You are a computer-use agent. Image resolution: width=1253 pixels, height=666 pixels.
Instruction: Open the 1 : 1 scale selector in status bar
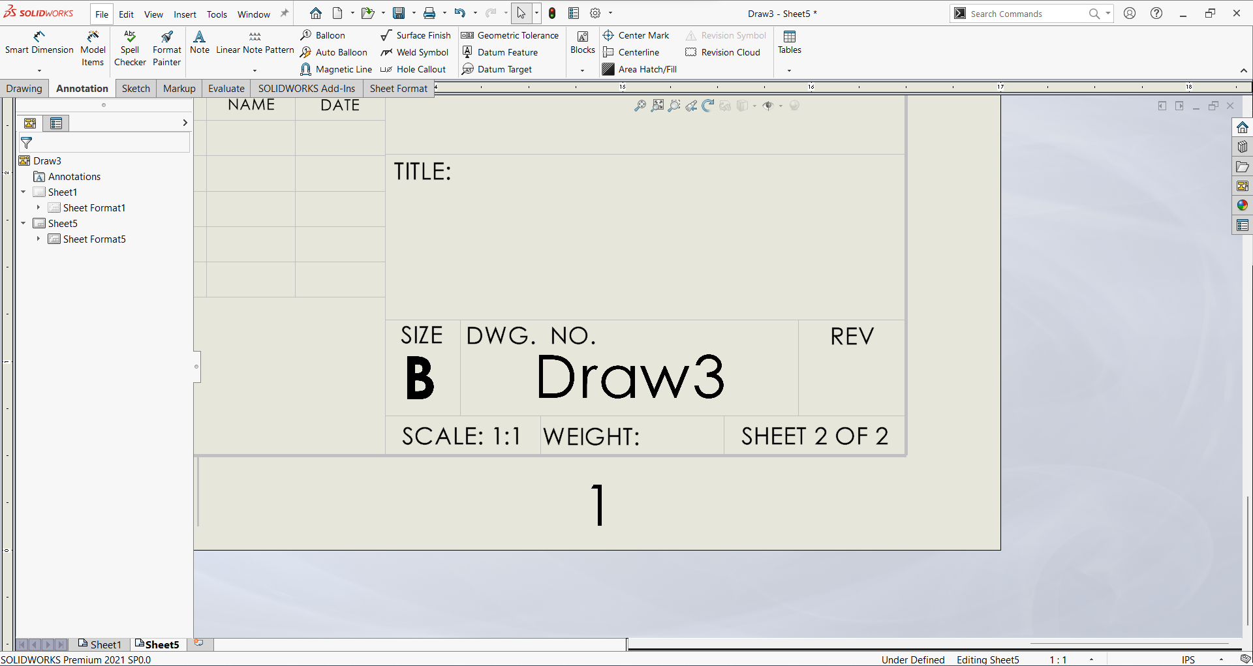pos(1058,659)
